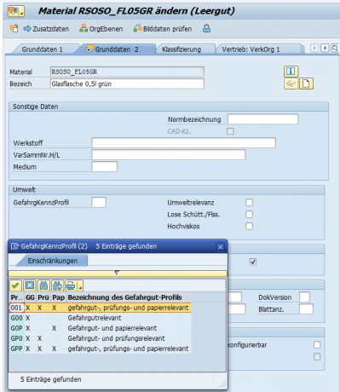
Task: Click the Werkstoff input field
Action: point(183,143)
